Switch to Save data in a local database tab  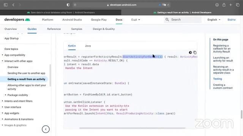[61, 12]
